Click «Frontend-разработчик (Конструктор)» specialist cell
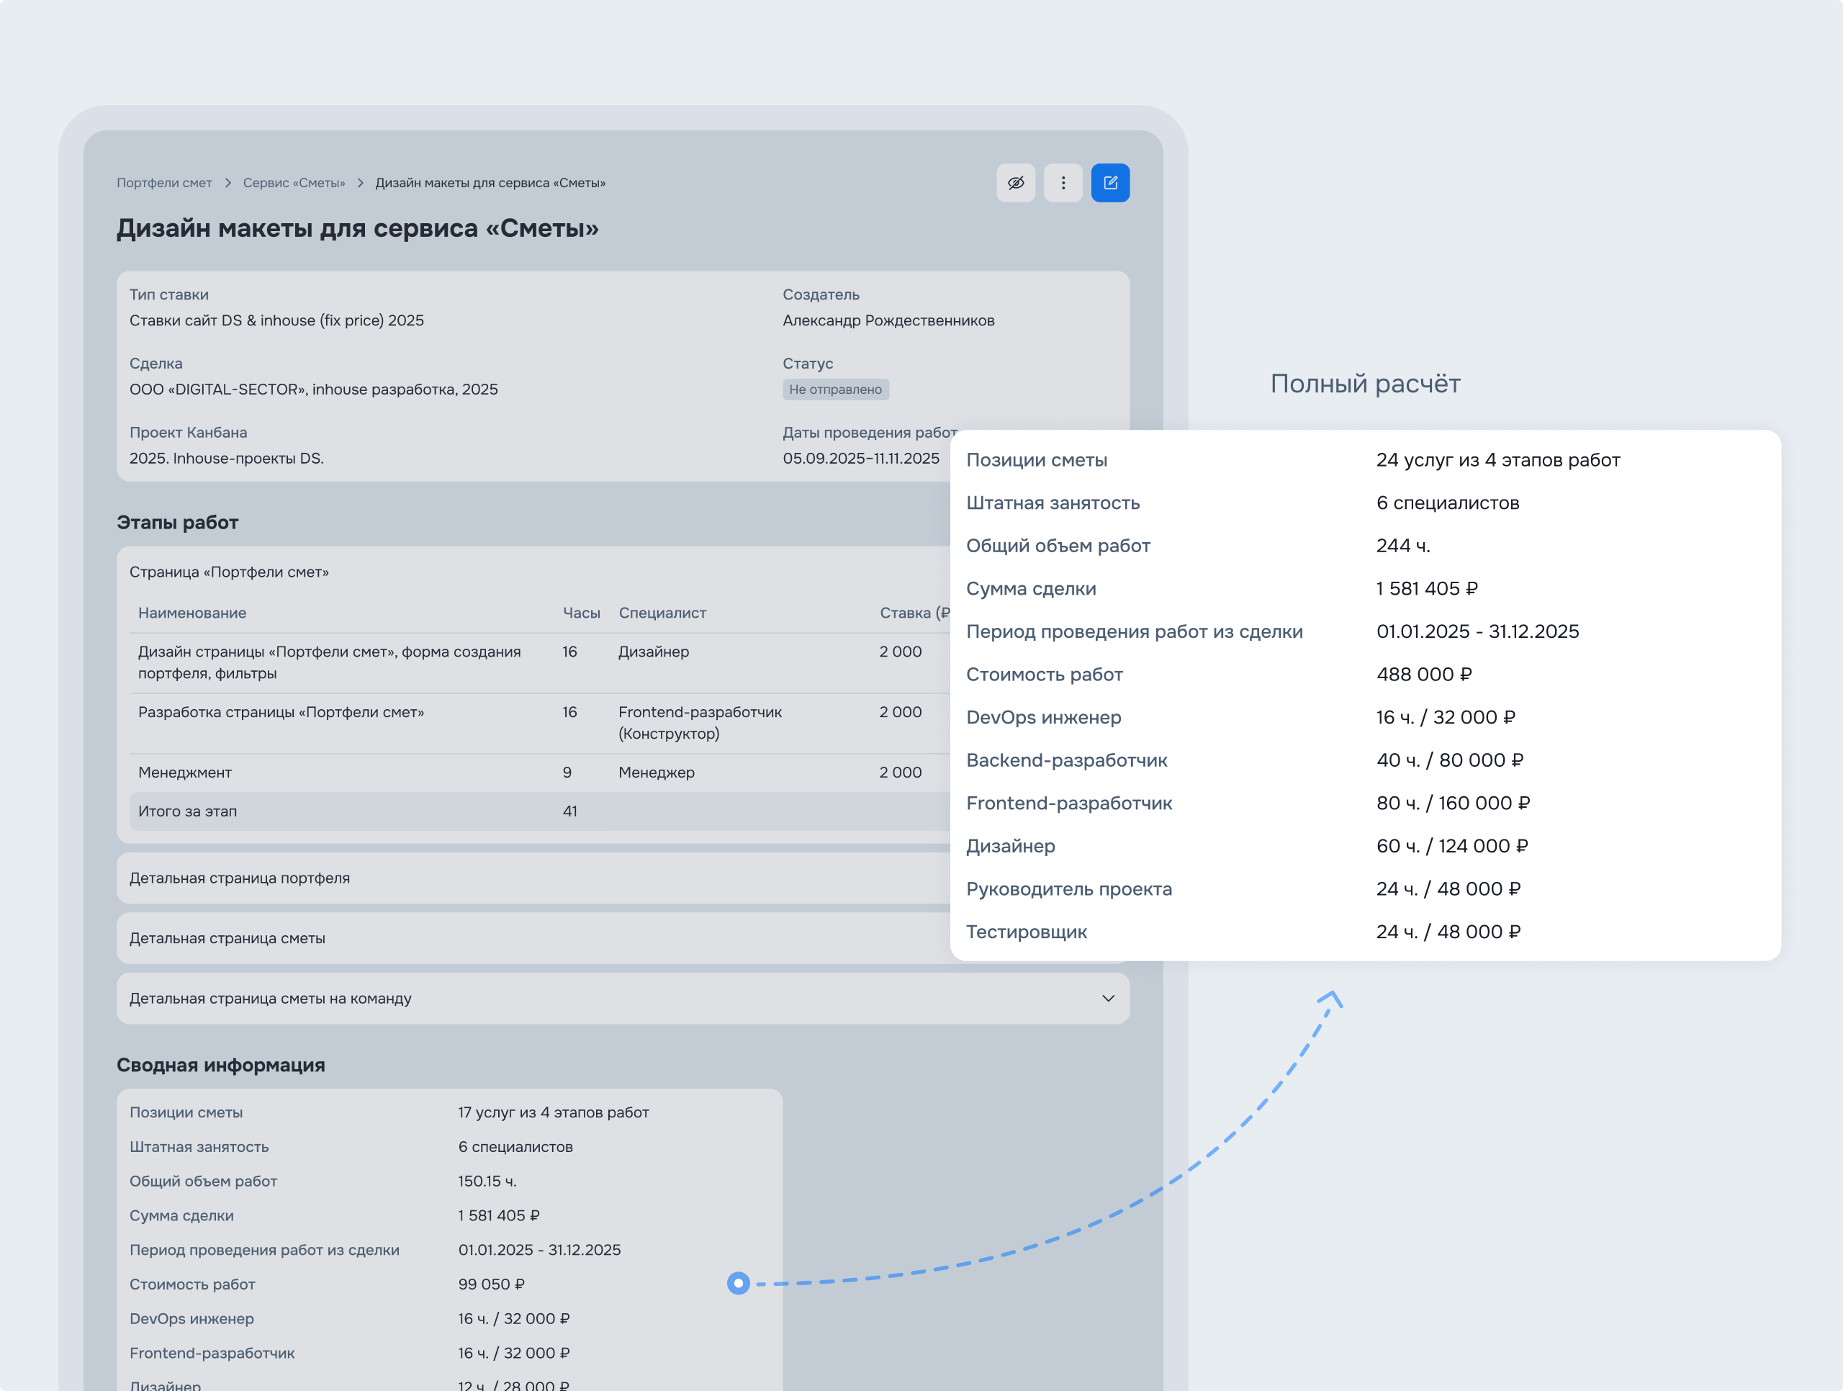Screen dimensions: 1843x1391 700,723
